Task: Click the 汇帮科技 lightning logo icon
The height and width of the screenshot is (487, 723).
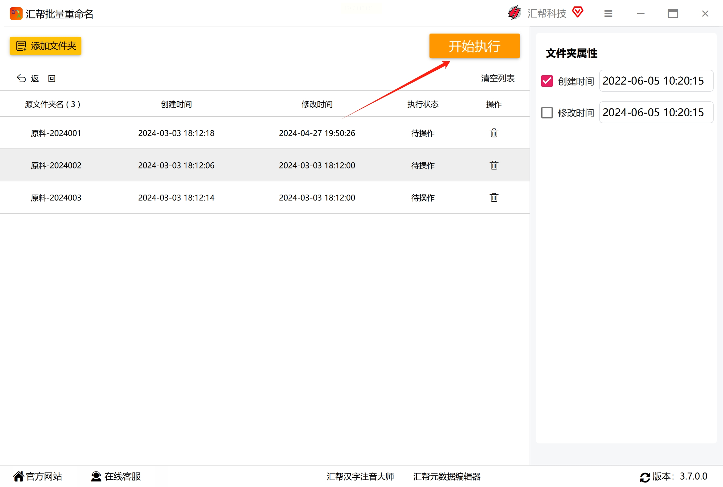Action: (x=514, y=13)
